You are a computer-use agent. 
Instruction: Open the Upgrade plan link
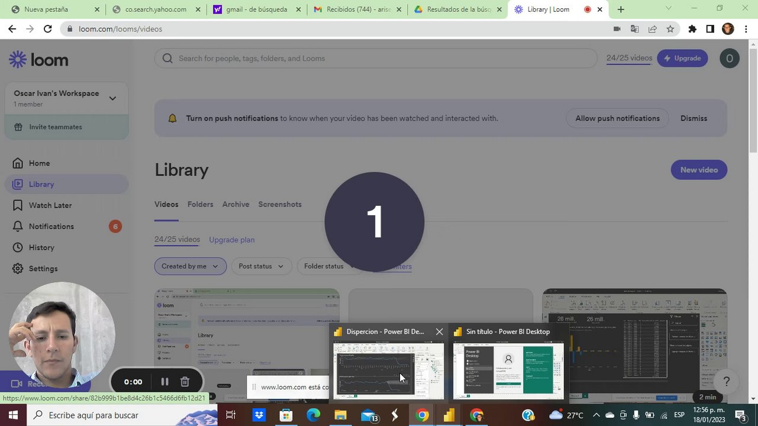(231, 240)
